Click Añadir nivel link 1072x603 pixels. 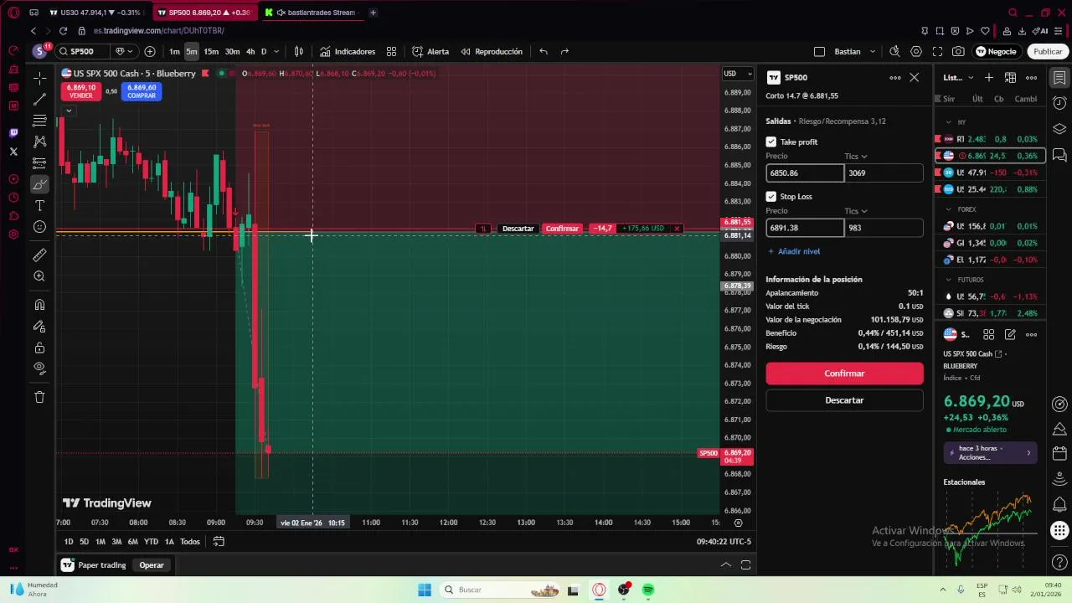[793, 251]
